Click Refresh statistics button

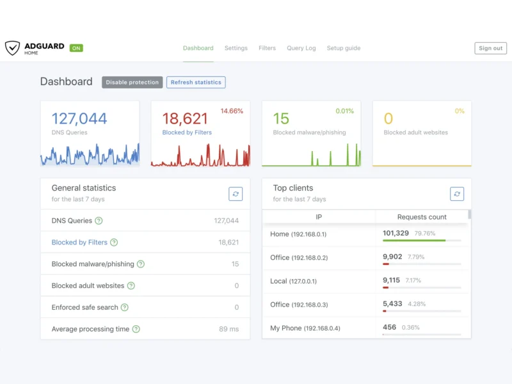click(196, 83)
